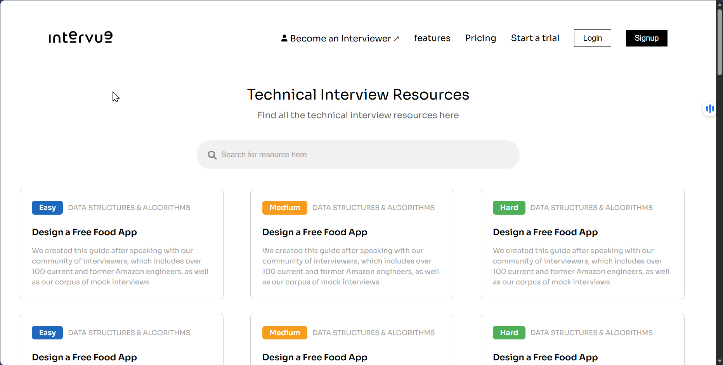Click the person icon beside Become an Interviewer
723x365 pixels.
pos(284,38)
